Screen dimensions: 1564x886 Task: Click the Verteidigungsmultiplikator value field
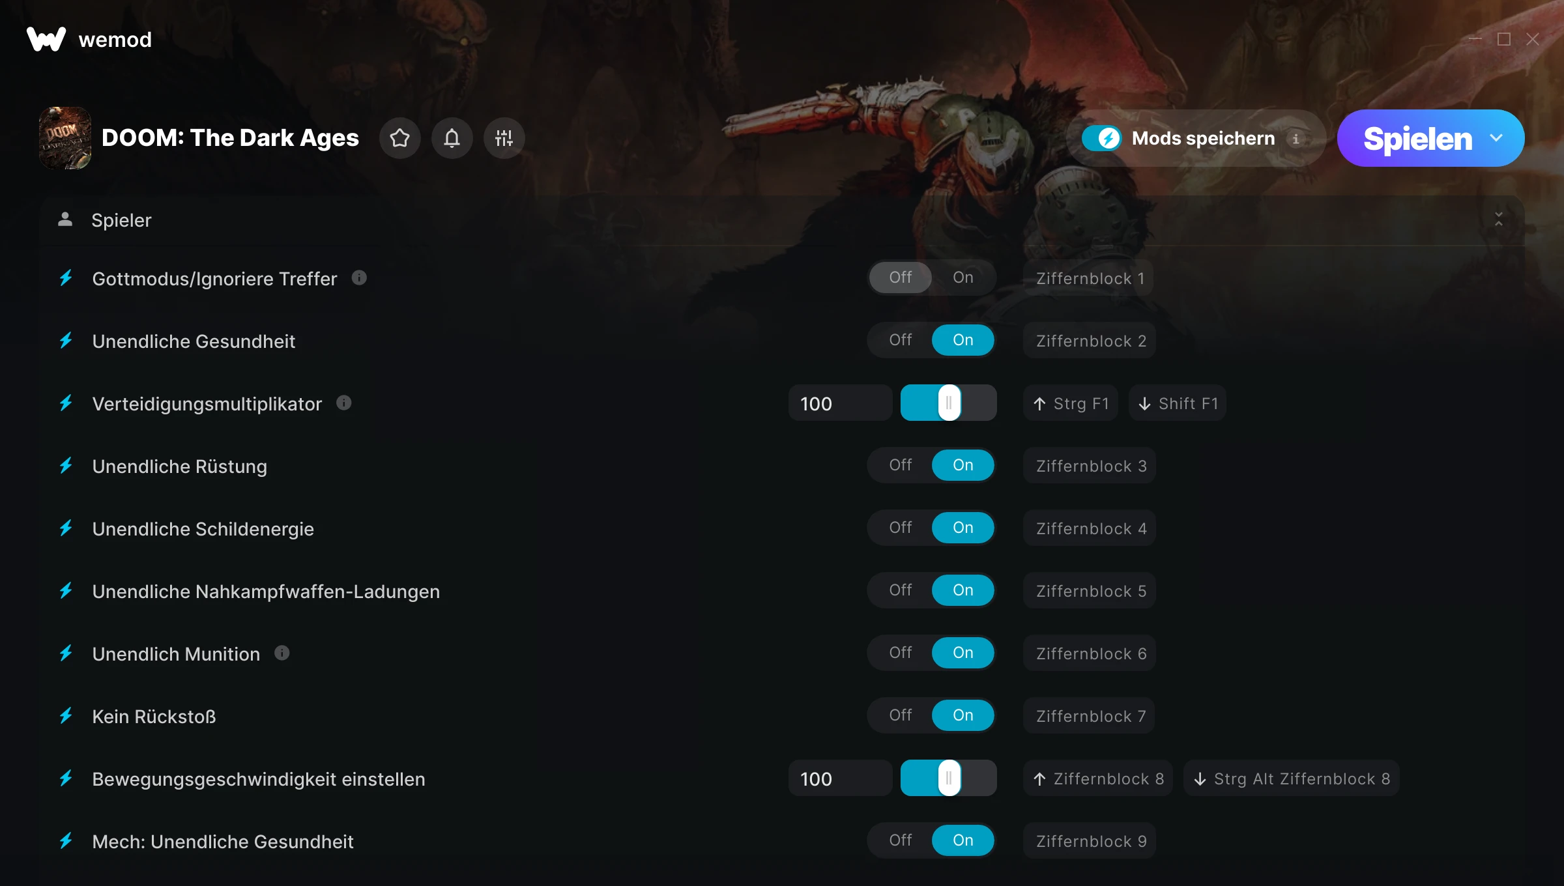click(x=840, y=403)
